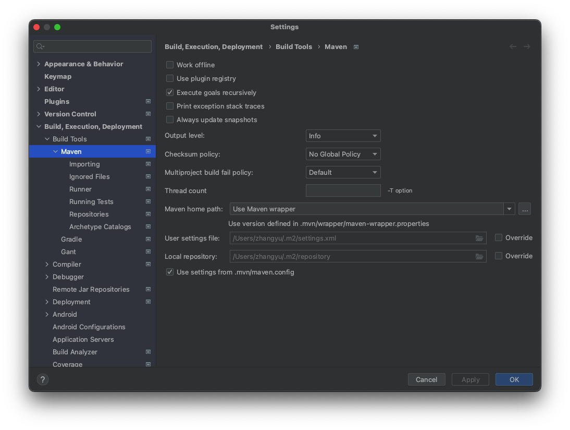This screenshot has width=570, height=430.
Task: Click the project-level icon beside Version Control
Action: point(148,114)
